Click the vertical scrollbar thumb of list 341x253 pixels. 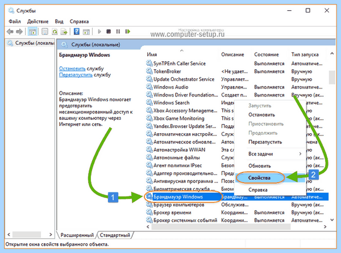tap(332, 77)
